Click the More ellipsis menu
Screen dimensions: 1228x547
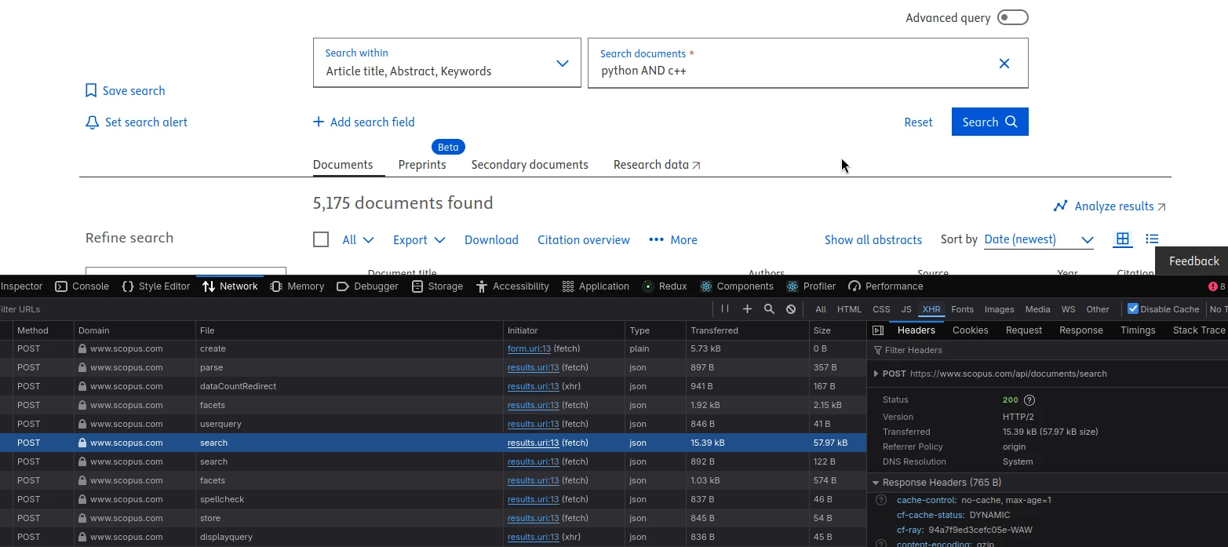673,240
